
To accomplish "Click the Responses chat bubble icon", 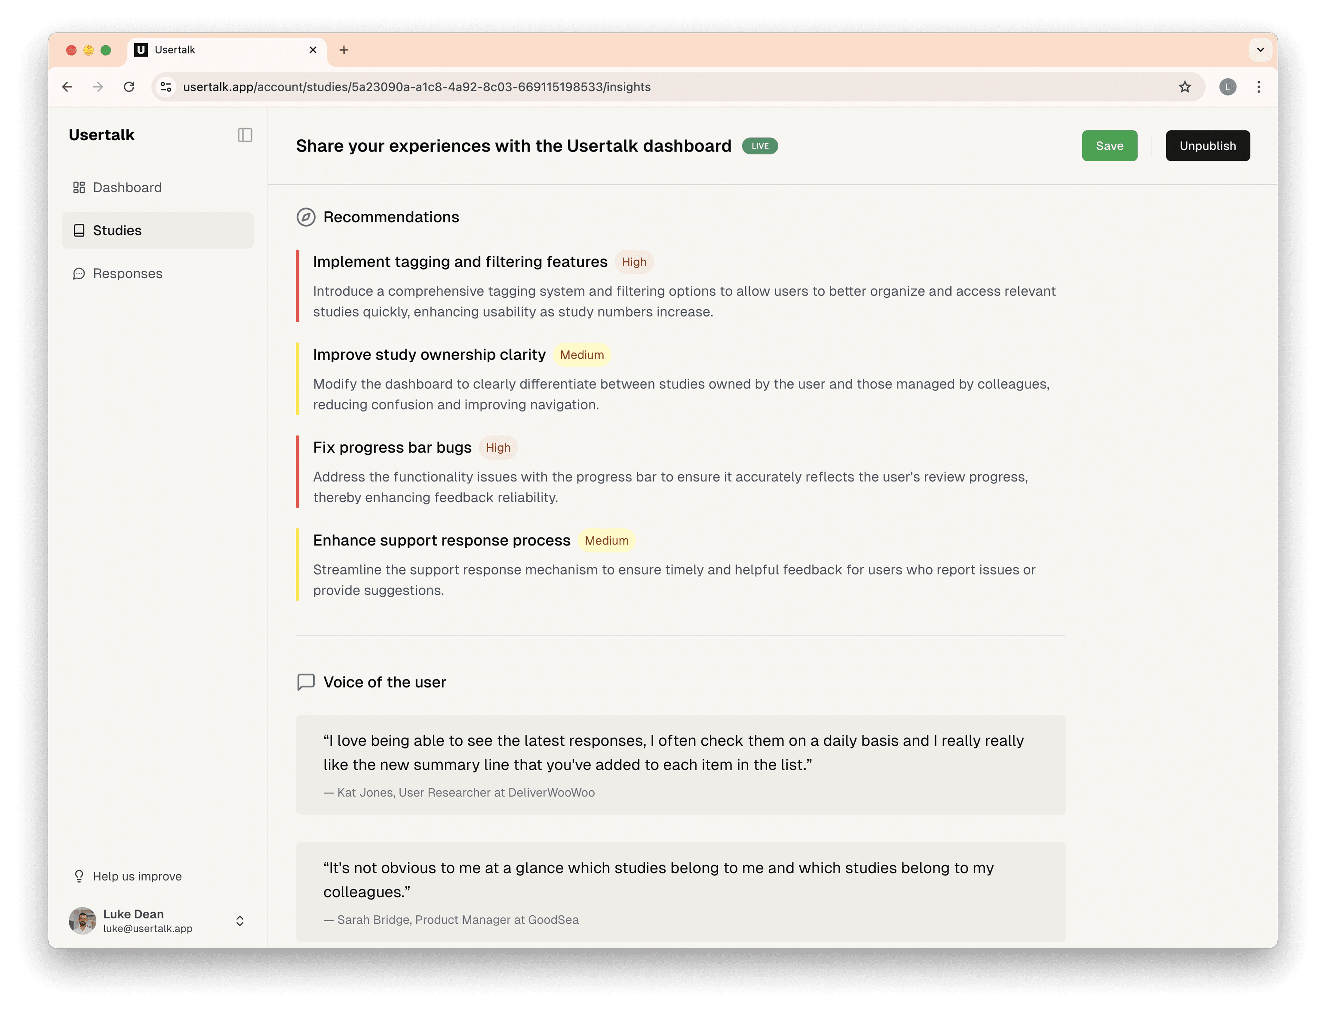I will (79, 273).
